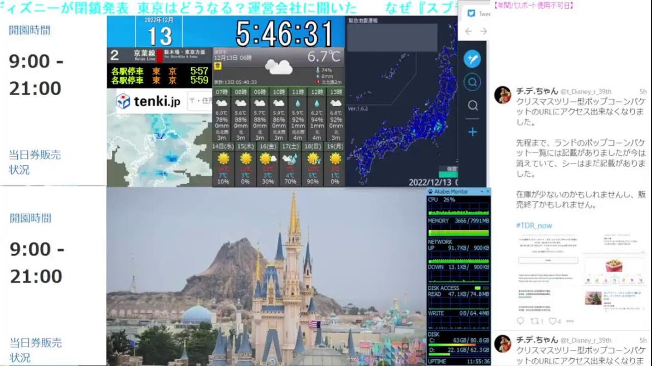Open the circled search icon in the TweetDeck sidebar
Image resolution: width=652 pixels, height=366 pixels.
click(x=472, y=81)
